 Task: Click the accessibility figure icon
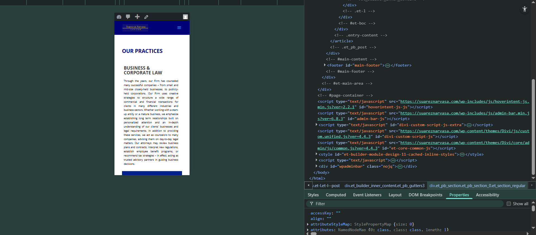[525, 9]
